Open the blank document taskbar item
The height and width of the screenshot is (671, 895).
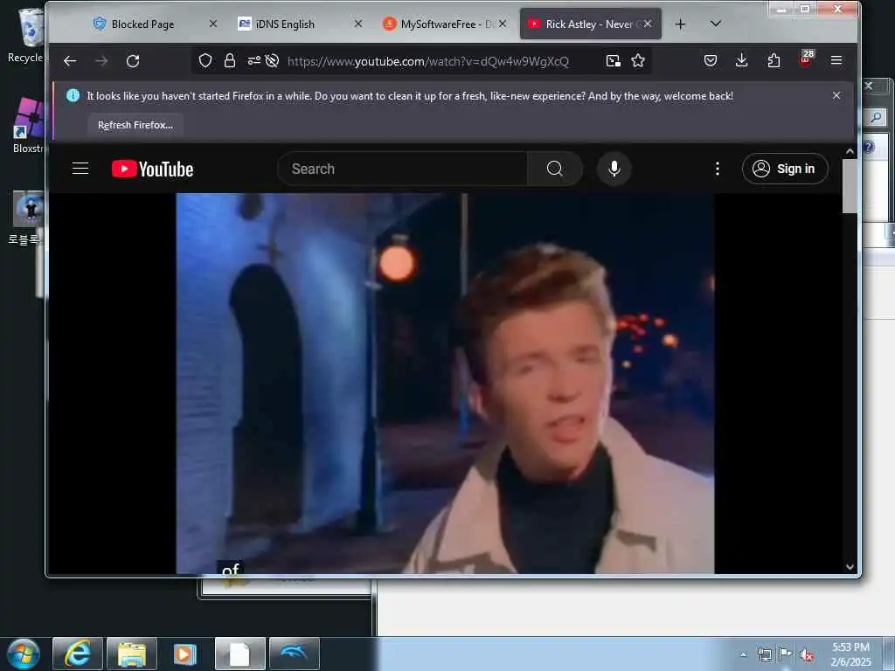coord(240,654)
